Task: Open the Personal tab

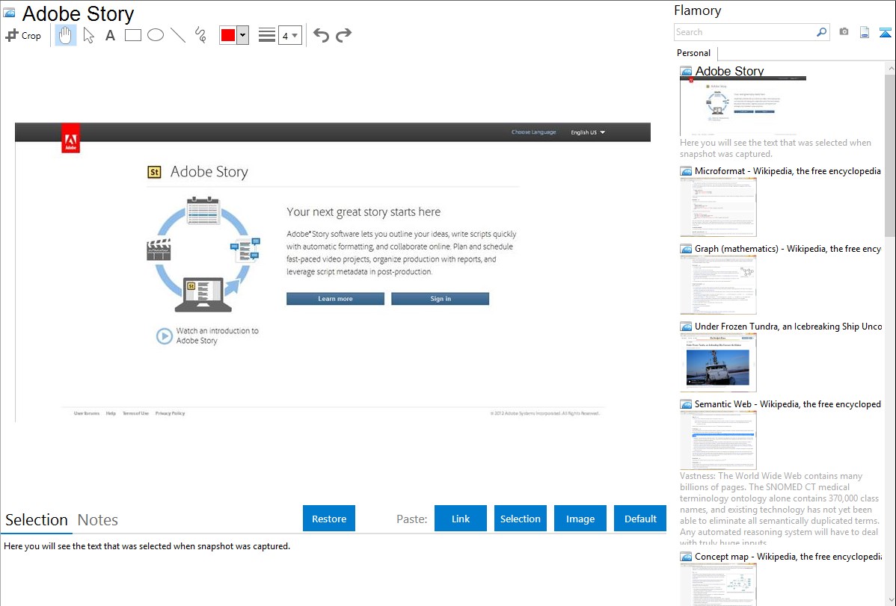Action: [x=694, y=53]
